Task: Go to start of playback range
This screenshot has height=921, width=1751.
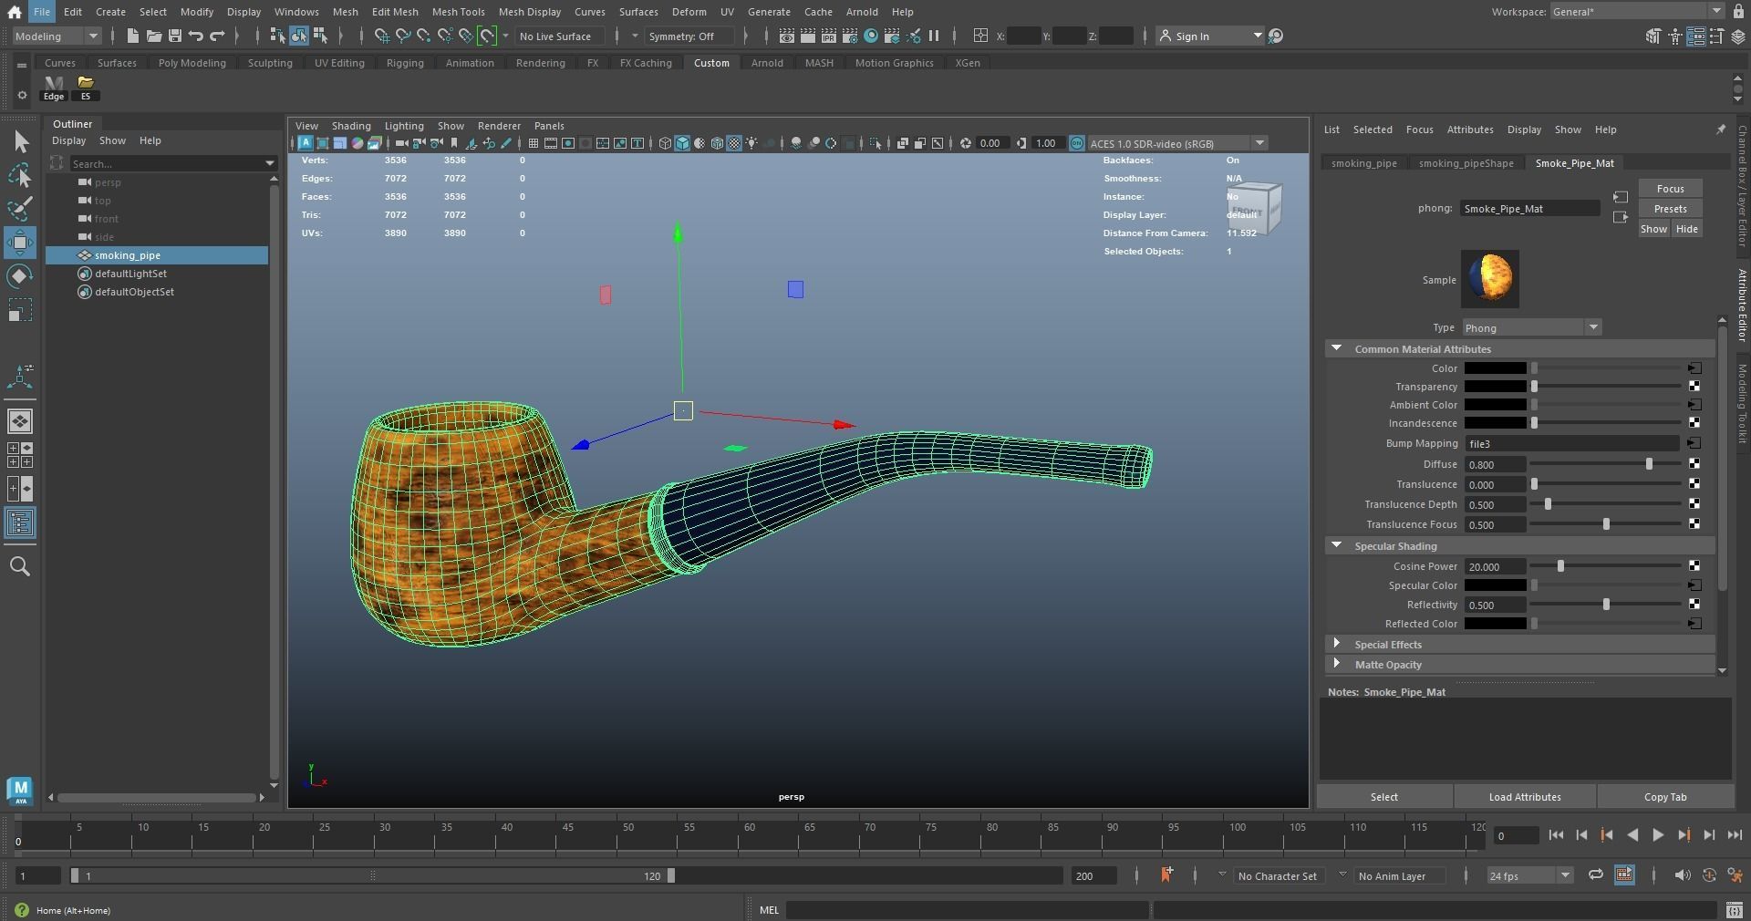Action: pyautogui.click(x=1556, y=835)
